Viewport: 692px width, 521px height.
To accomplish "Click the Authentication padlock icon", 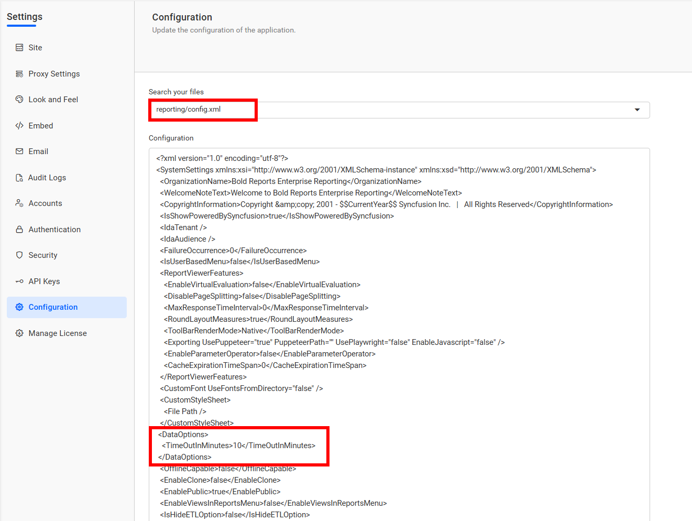I will tap(19, 230).
